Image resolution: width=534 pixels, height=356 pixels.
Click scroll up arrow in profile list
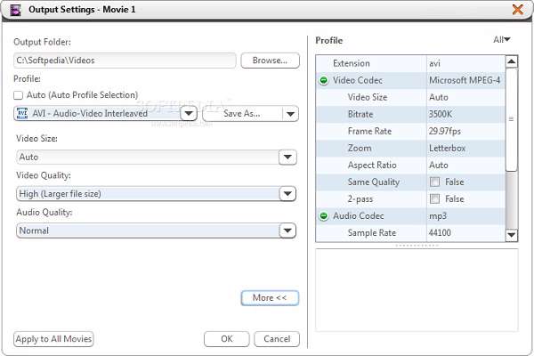pos(512,61)
